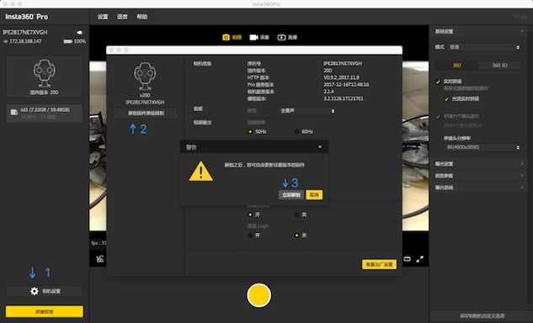Switch to the 360 3D tab
Screen dimensions: 533x323
tap(499, 66)
